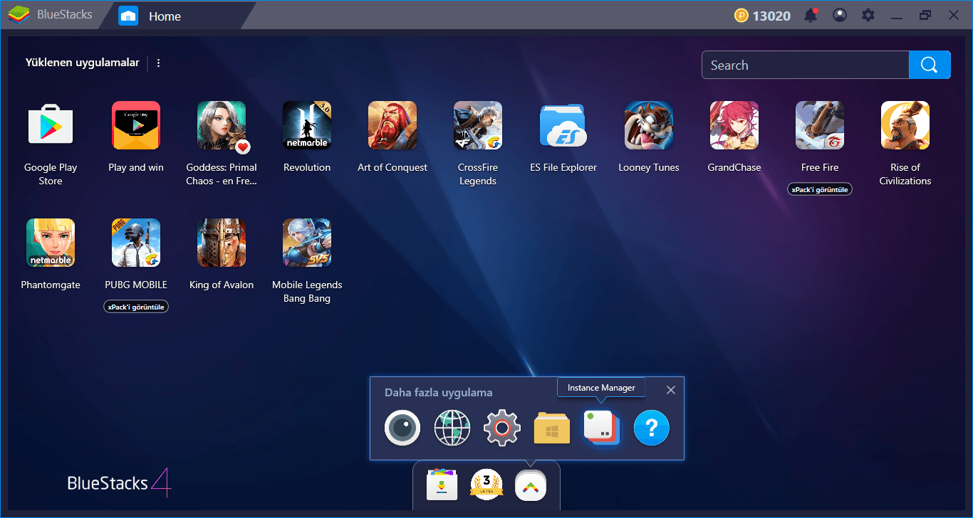Open the settings gear in more apps panel

(x=502, y=428)
